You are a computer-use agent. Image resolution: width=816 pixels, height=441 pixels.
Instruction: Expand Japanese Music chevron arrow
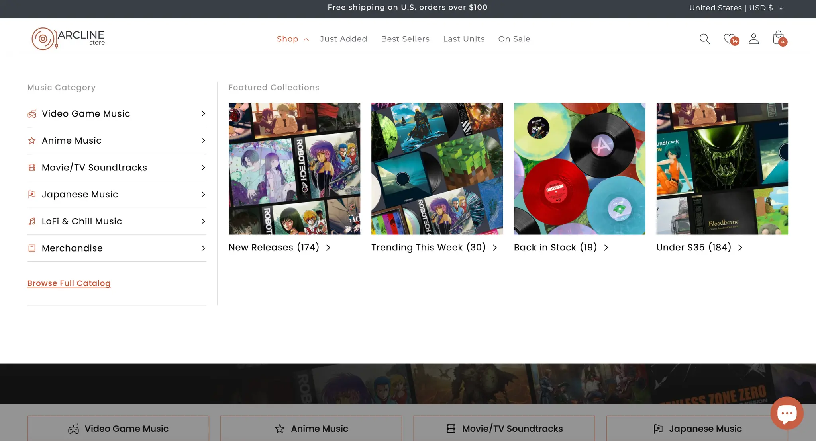tap(203, 194)
